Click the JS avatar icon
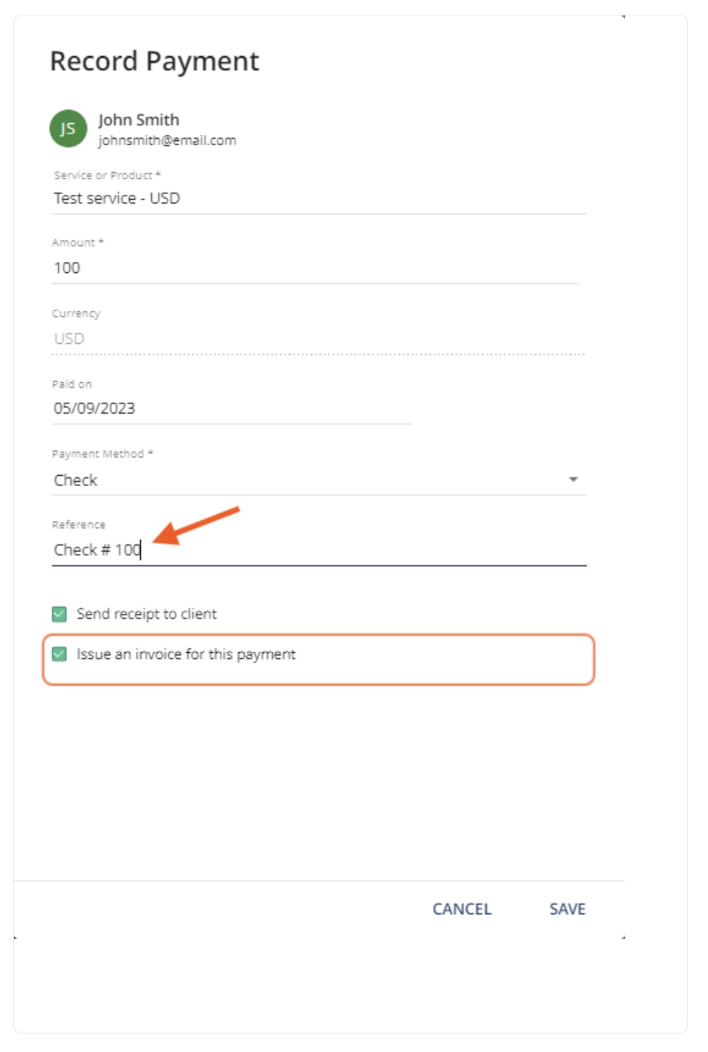Screen dimensions: 708x1052 (x=68, y=128)
